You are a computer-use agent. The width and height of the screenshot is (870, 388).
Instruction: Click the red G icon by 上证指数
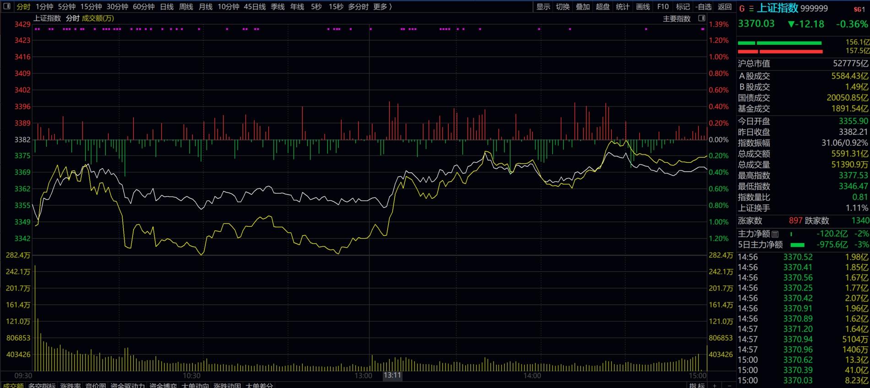point(742,9)
